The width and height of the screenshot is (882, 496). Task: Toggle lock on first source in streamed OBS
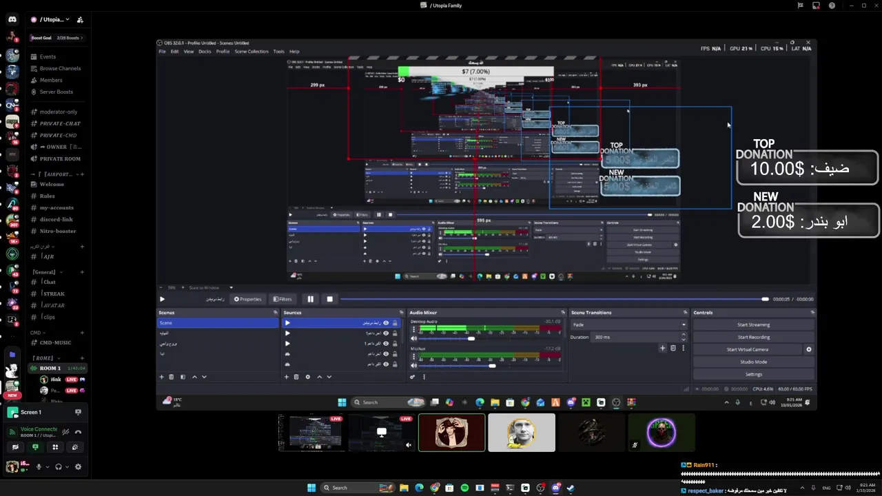click(395, 323)
